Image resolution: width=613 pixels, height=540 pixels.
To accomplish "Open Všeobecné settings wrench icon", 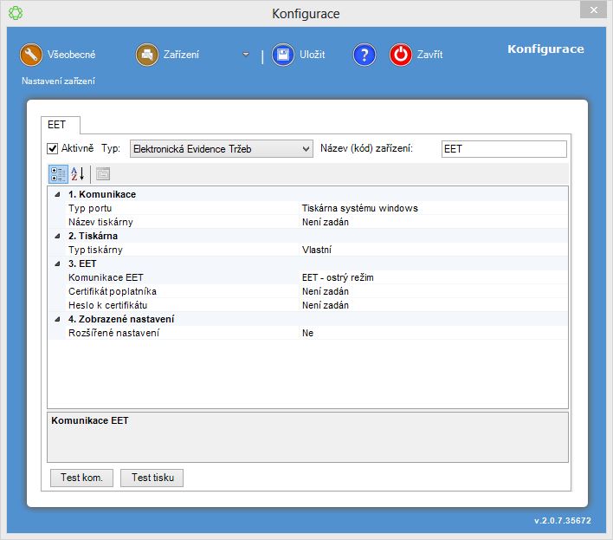I will pos(32,55).
